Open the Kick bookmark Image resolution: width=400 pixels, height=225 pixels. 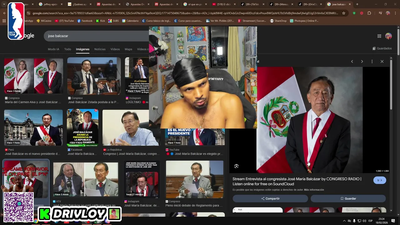coord(100,21)
